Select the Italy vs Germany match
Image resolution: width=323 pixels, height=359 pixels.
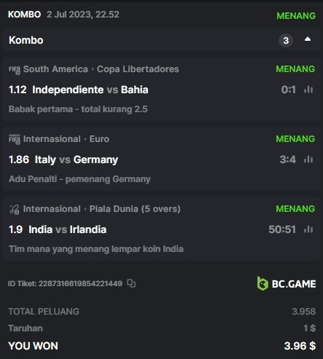(x=77, y=159)
